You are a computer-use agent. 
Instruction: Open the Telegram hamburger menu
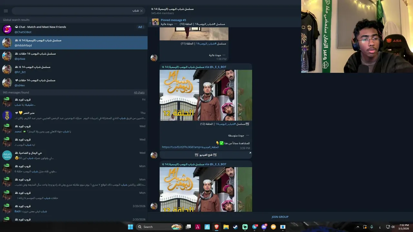[5, 11]
